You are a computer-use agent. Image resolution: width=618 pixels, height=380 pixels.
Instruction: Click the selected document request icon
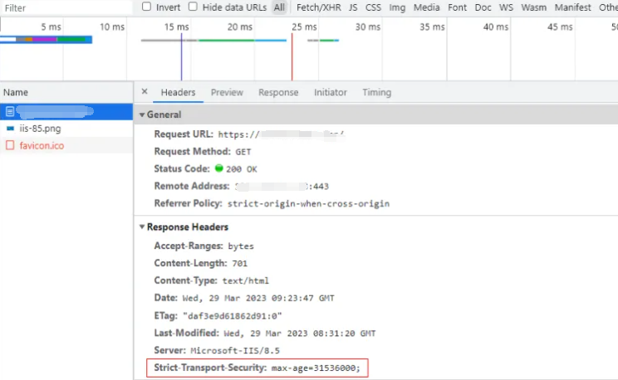[10, 111]
